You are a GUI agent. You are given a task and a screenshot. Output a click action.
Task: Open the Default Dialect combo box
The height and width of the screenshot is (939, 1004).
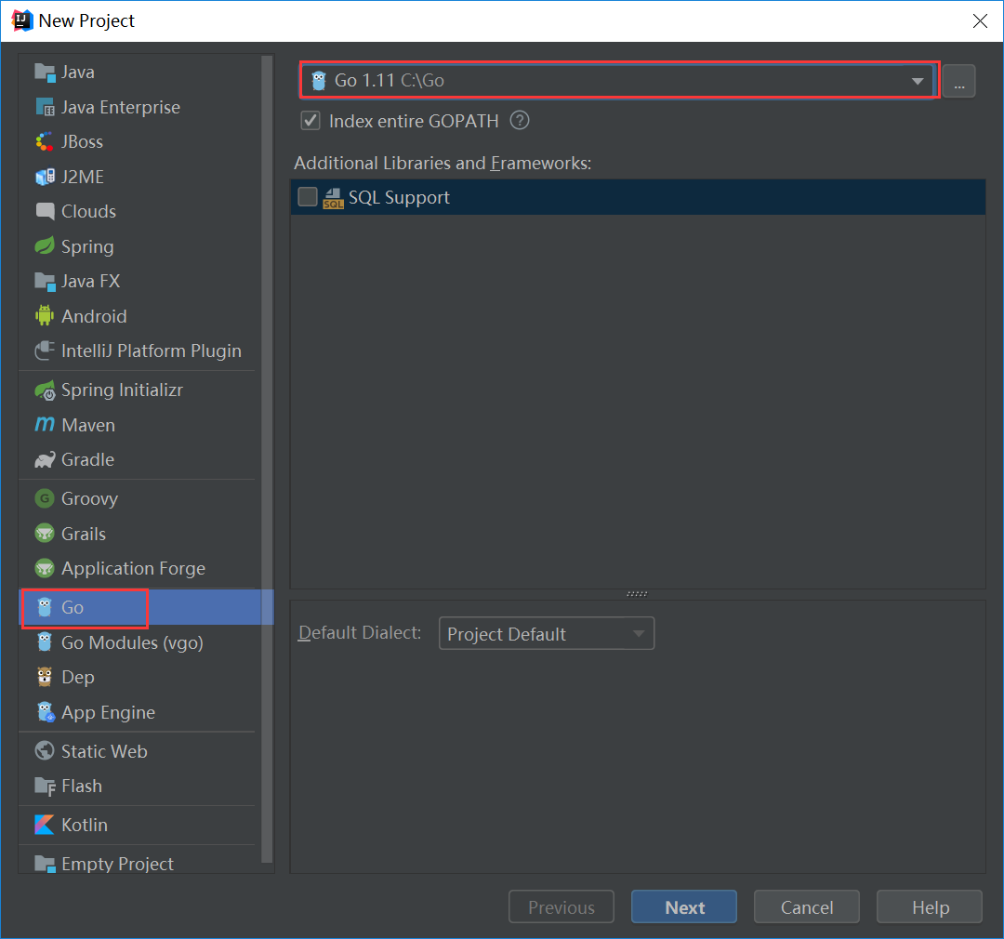click(547, 633)
